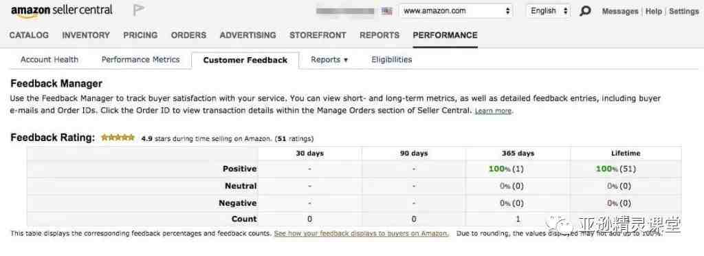
Task: Click the Amazon Seller Central logo
Action: pyautogui.click(x=62, y=11)
